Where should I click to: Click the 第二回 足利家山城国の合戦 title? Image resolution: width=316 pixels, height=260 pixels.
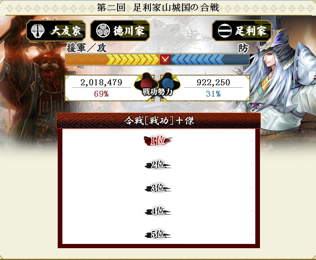click(158, 8)
